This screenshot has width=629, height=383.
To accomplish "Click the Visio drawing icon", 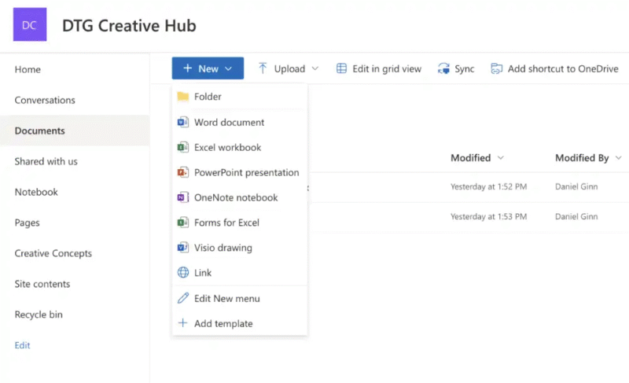I will point(182,248).
